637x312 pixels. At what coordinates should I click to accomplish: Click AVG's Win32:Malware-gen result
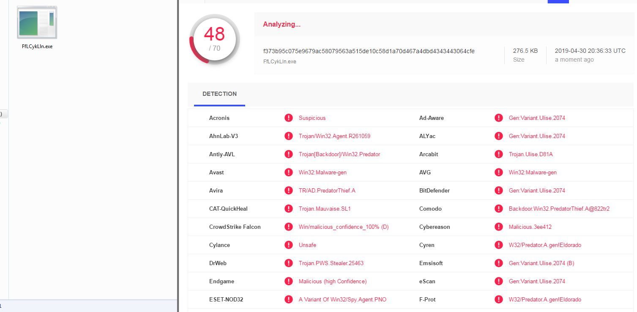533,173
